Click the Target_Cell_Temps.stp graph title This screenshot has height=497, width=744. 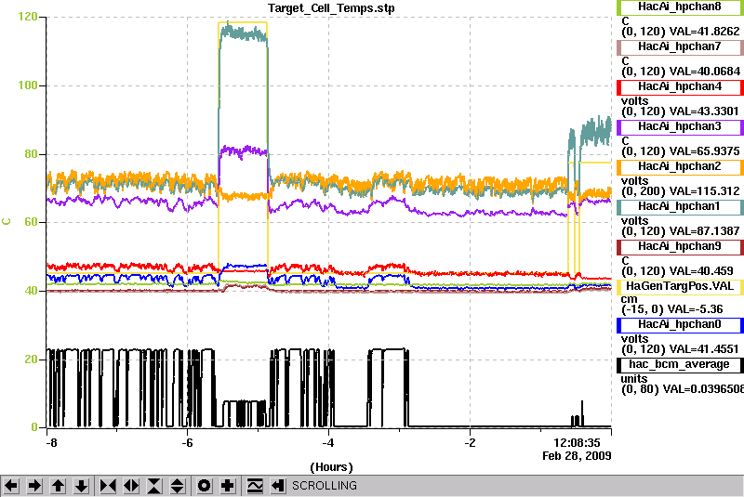click(331, 8)
